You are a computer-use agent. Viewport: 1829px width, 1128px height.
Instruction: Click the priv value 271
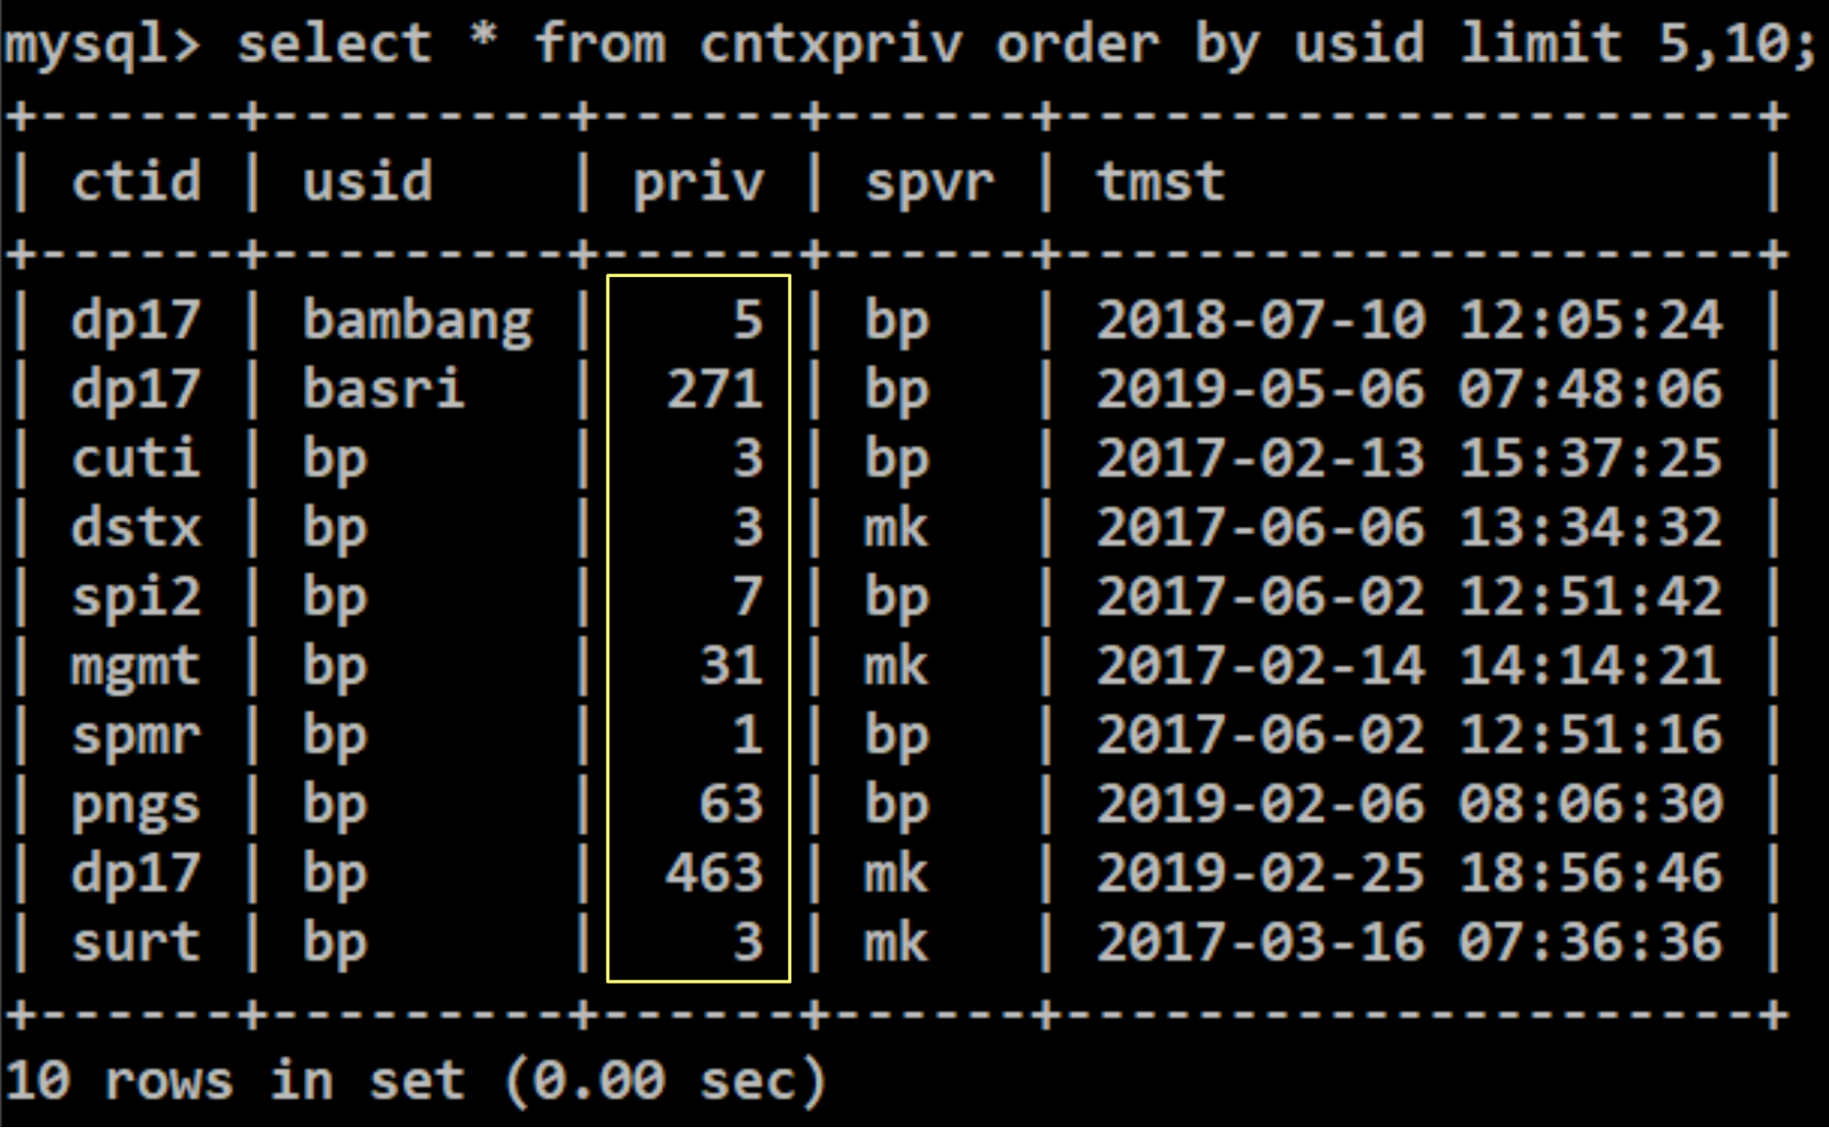pyautogui.click(x=714, y=390)
